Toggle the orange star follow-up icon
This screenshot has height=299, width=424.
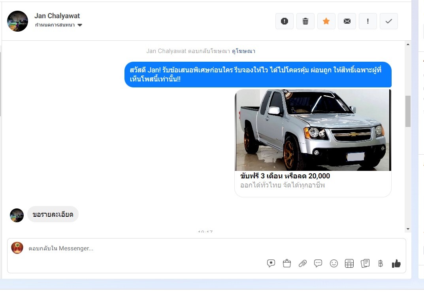(x=326, y=21)
